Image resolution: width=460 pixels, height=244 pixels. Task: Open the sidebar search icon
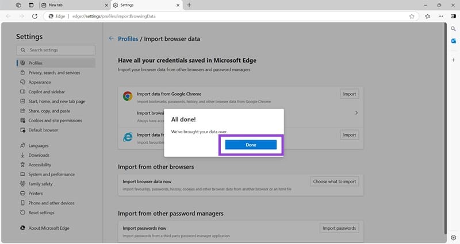pos(454,29)
